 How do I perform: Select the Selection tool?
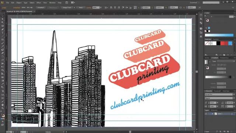click(3, 16)
